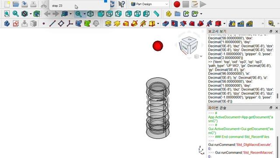Click the draw style icon
This screenshot has width=280, height=158.
[24, 14]
